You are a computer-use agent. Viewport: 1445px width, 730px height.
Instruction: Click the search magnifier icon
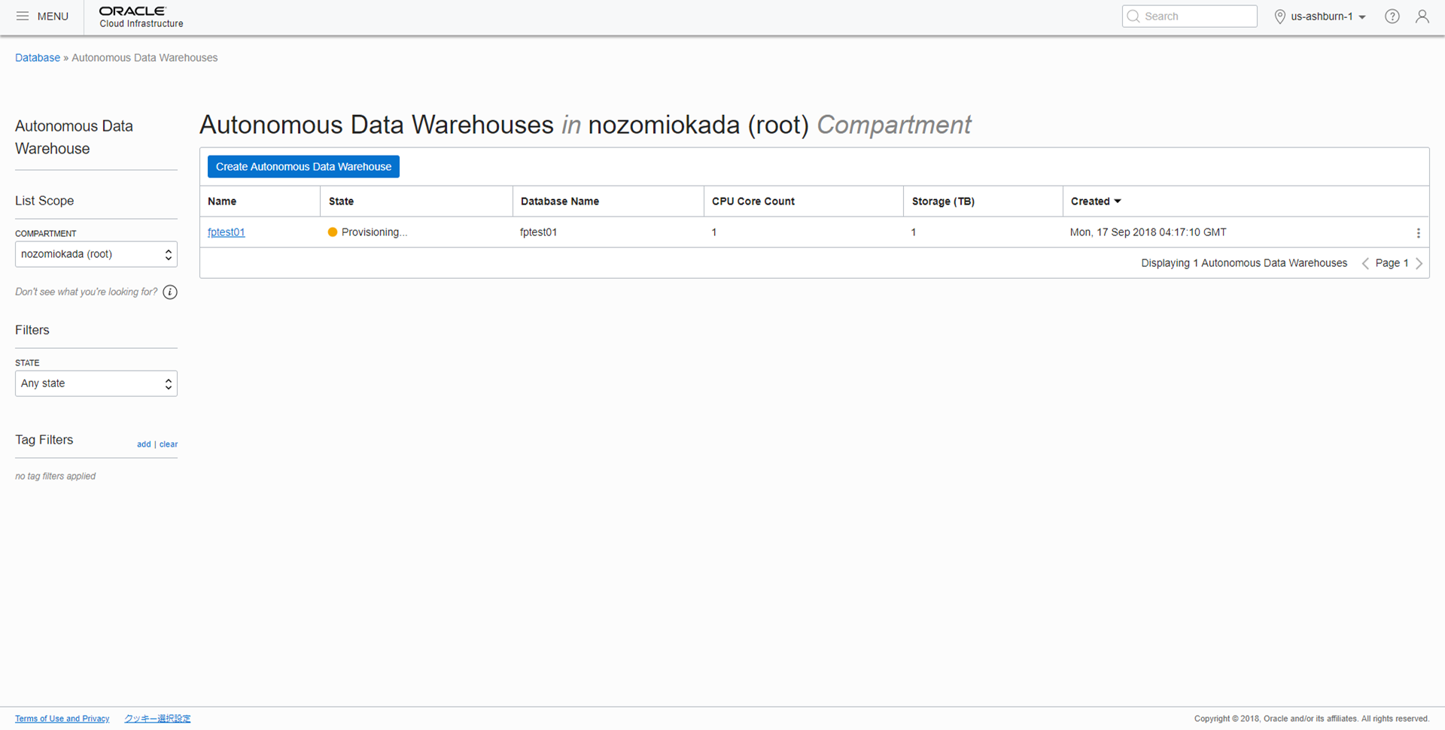[1133, 17]
